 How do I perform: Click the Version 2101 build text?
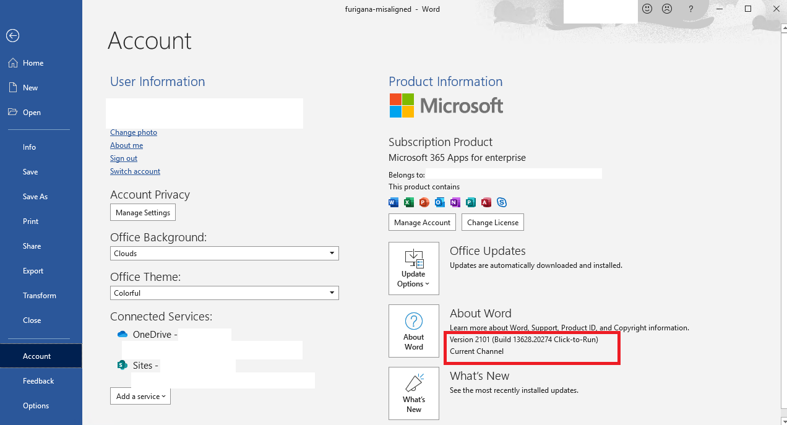[x=524, y=340]
